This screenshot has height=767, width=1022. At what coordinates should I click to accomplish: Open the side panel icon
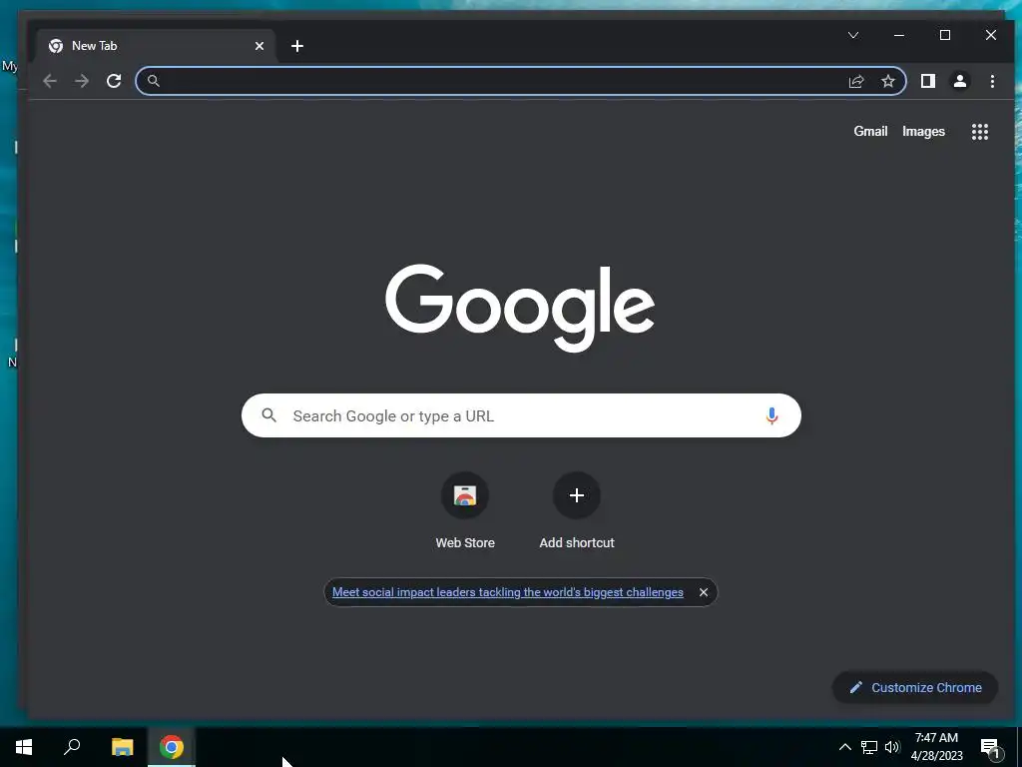point(927,81)
